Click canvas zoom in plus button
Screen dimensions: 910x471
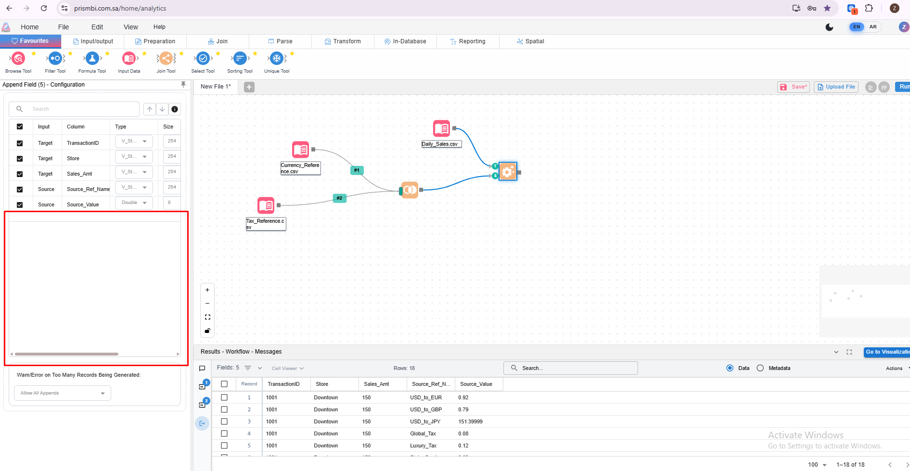coord(207,290)
